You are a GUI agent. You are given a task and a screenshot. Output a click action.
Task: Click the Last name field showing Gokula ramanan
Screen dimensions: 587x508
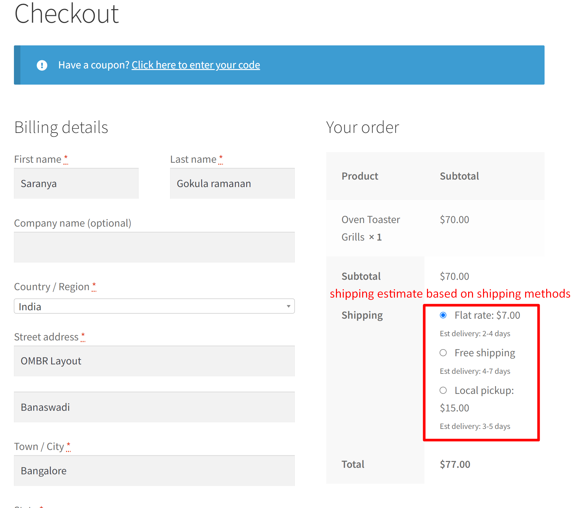(232, 183)
